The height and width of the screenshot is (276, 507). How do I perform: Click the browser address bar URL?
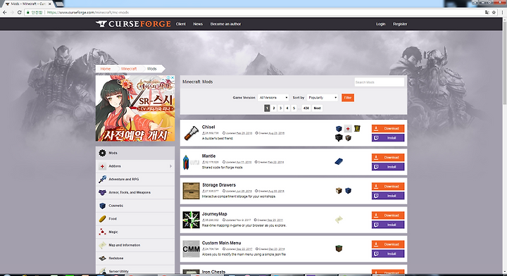[x=88, y=13]
